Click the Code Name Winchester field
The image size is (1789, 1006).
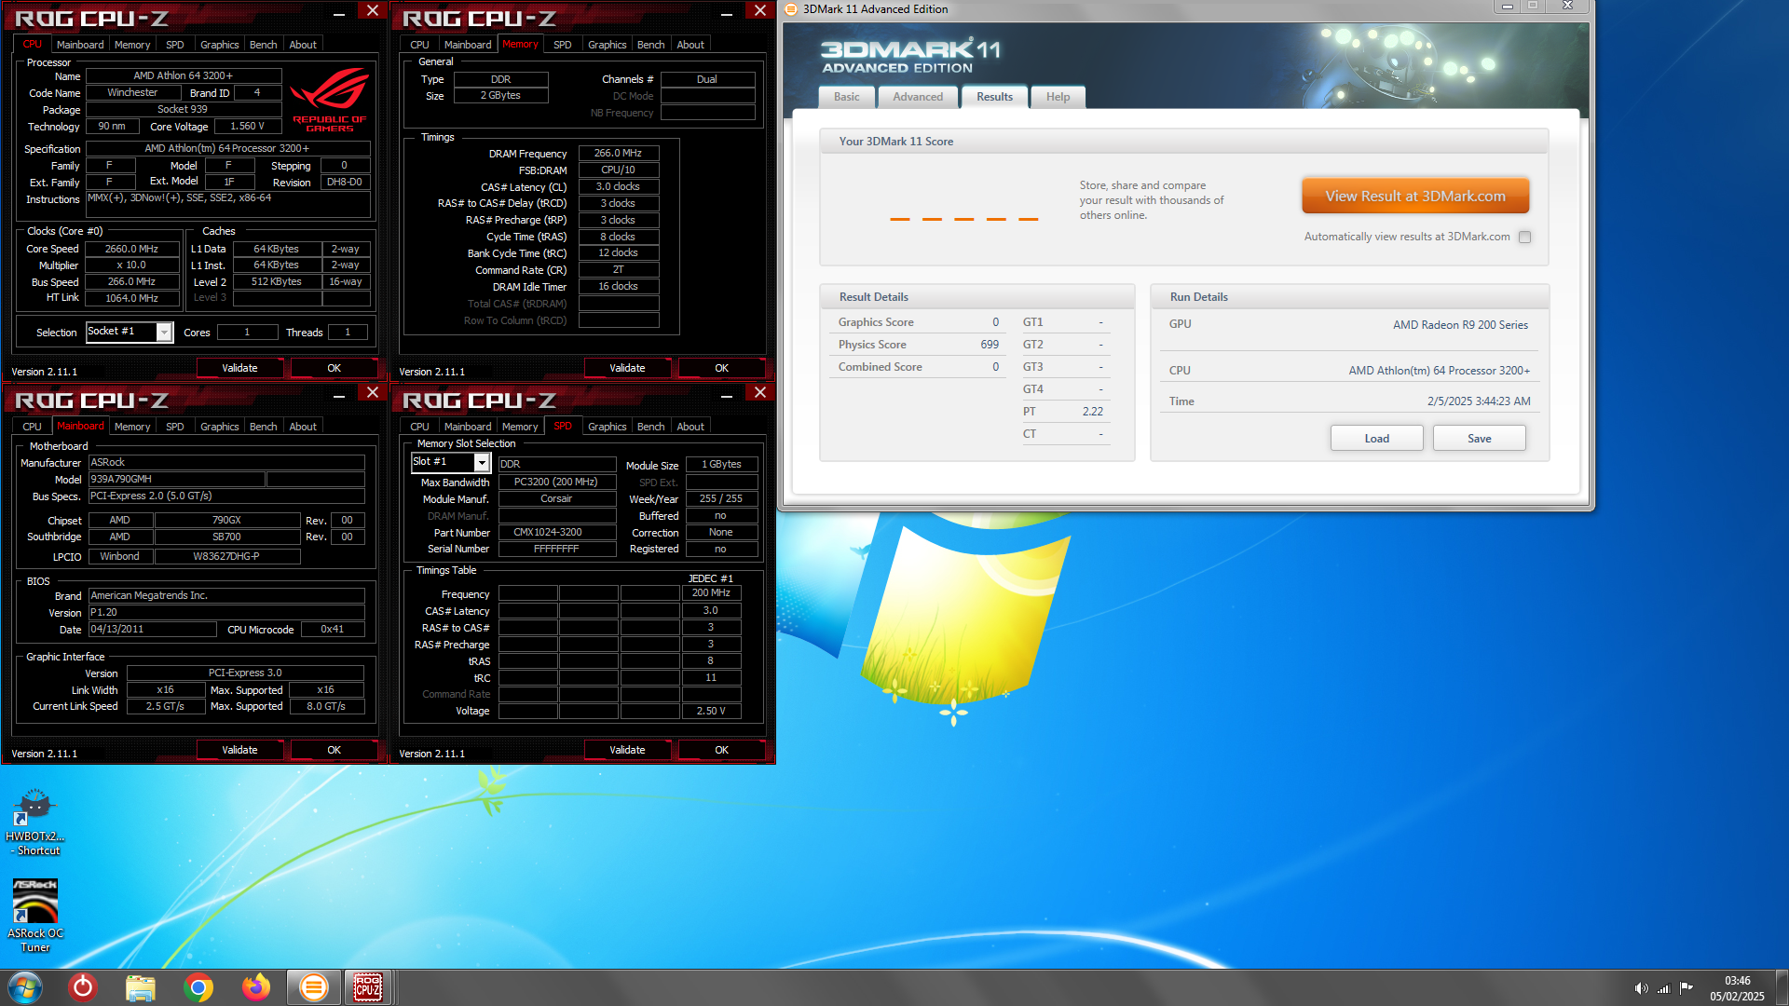133,92
